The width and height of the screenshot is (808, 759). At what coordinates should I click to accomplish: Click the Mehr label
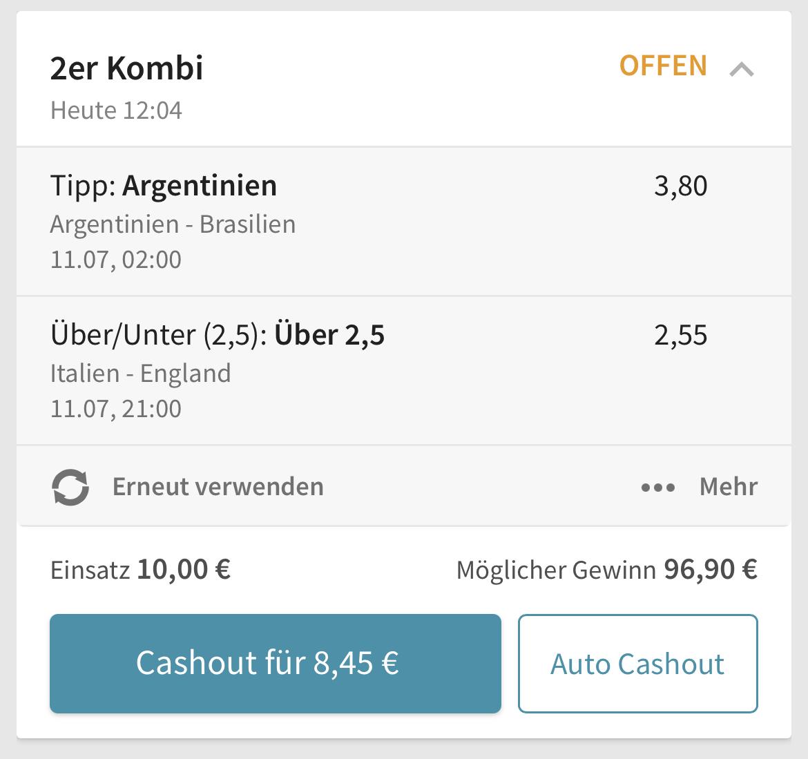click(728, 486)
